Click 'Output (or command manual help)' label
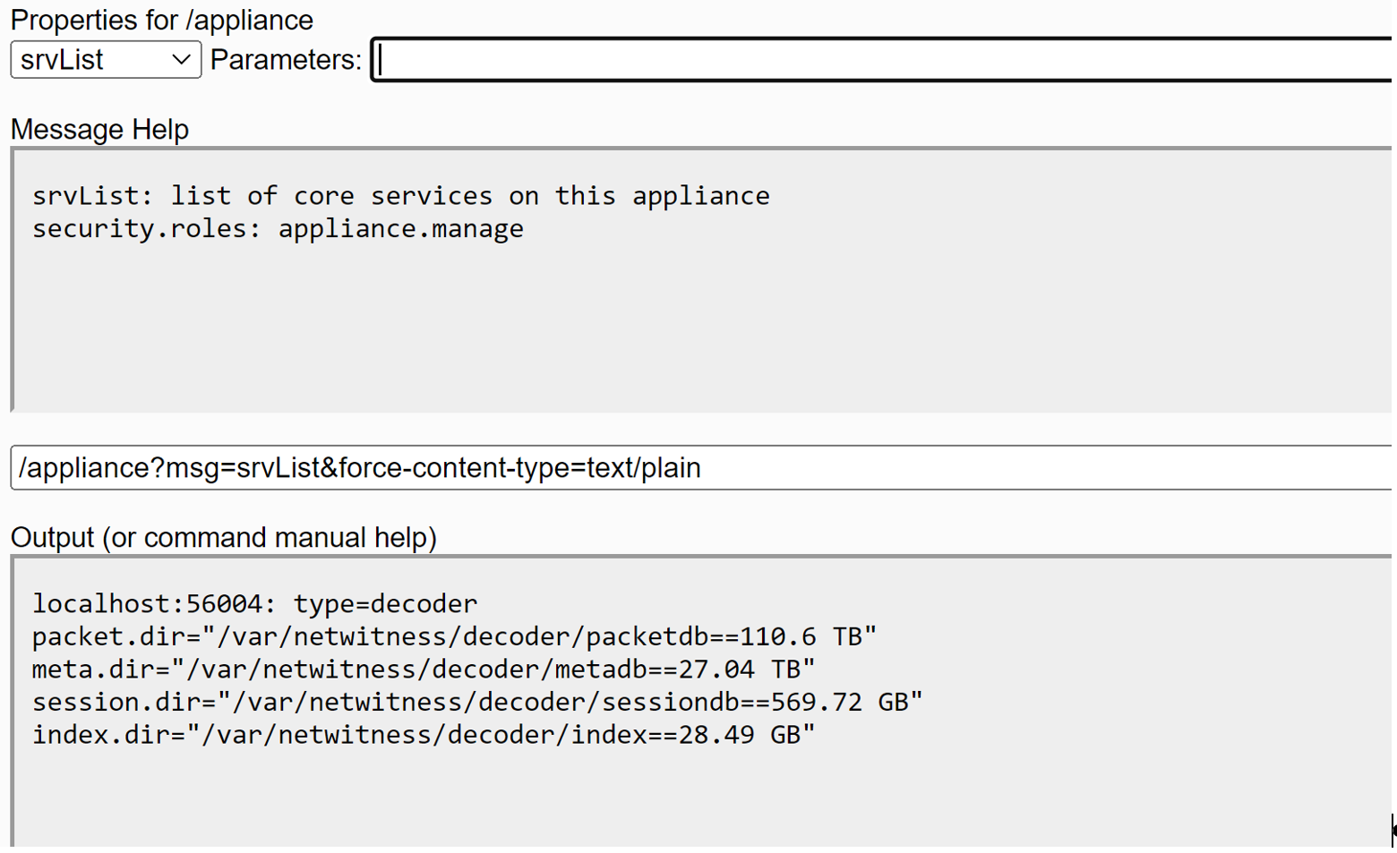Image resolution: width=1397 pixels, height=853 pixels. coord(224,537)
